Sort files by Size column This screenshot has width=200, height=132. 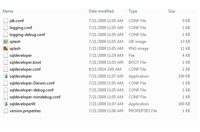tap(172, 11)
